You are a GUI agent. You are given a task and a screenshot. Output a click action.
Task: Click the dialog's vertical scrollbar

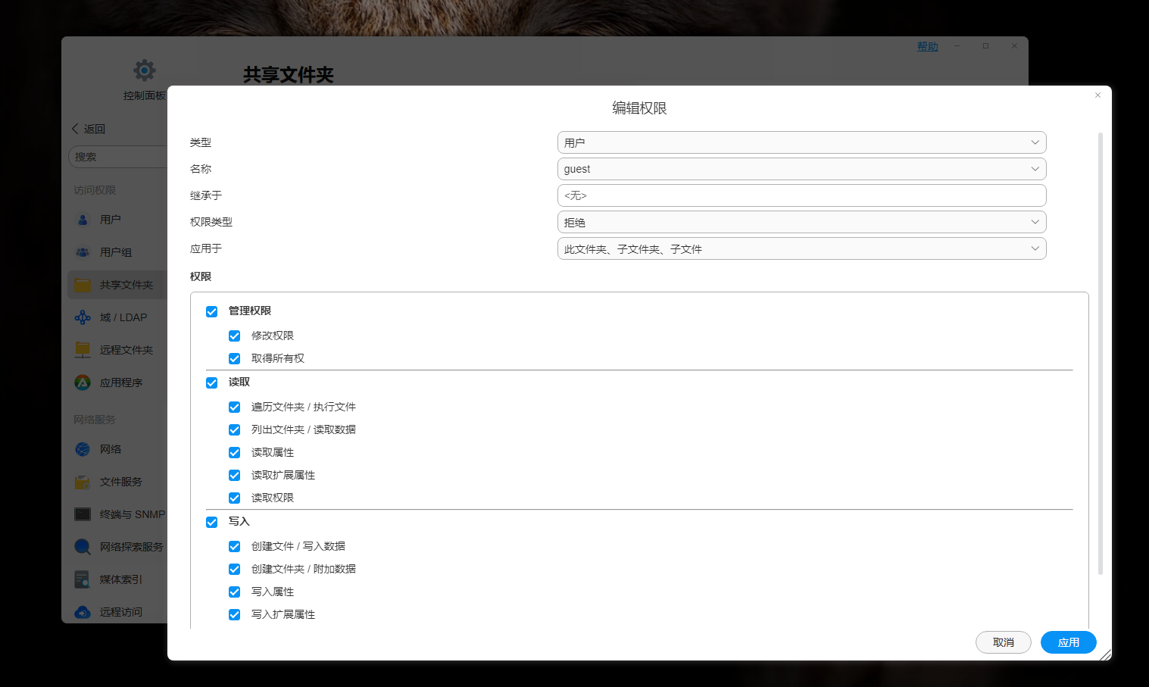[1100, 354]
